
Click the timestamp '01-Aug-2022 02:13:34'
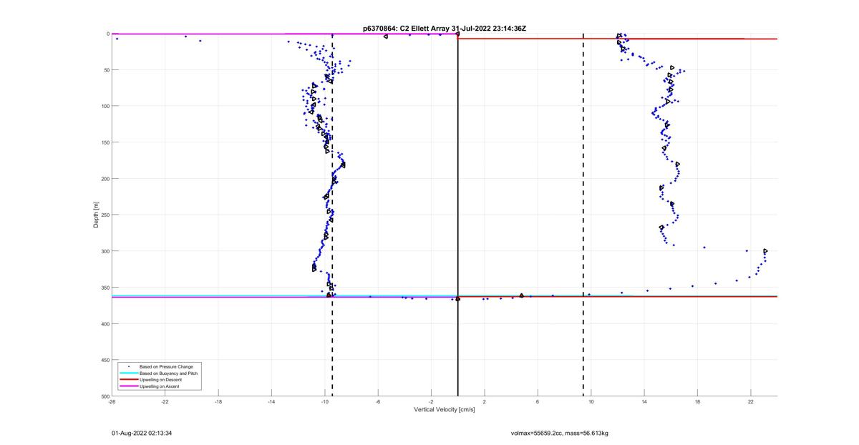click(142, 433)
